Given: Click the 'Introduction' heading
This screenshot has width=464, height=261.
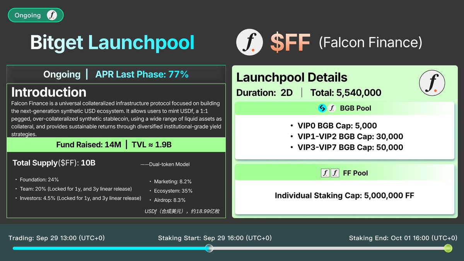Looking at the screenshot, I should coord(49,92).
